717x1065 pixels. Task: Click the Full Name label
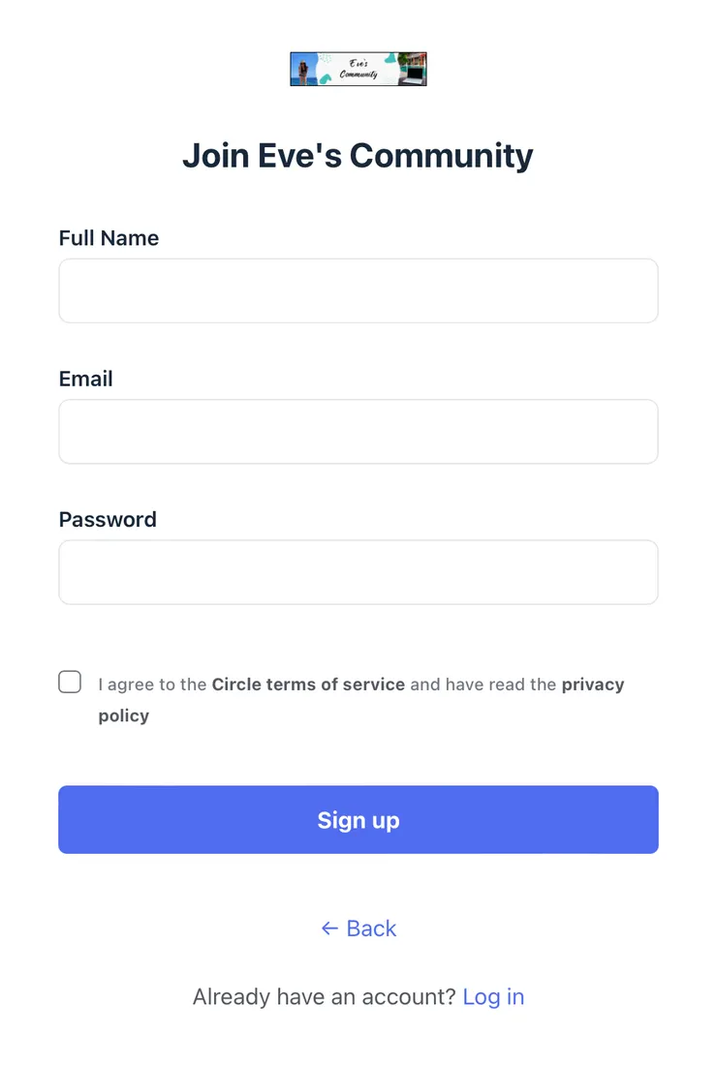point(109,238)
